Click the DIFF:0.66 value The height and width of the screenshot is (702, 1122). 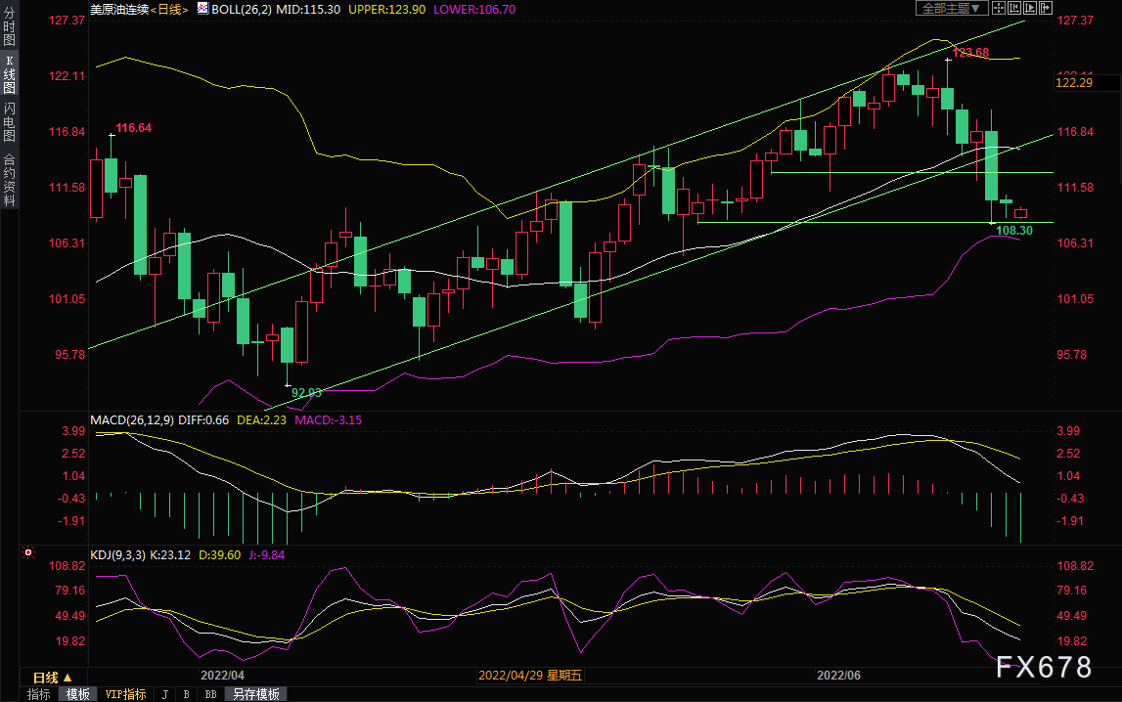(203, 420)
